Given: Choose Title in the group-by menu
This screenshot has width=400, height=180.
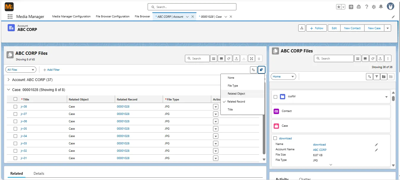Looking at the screenshot, I should tap(242, 110).
